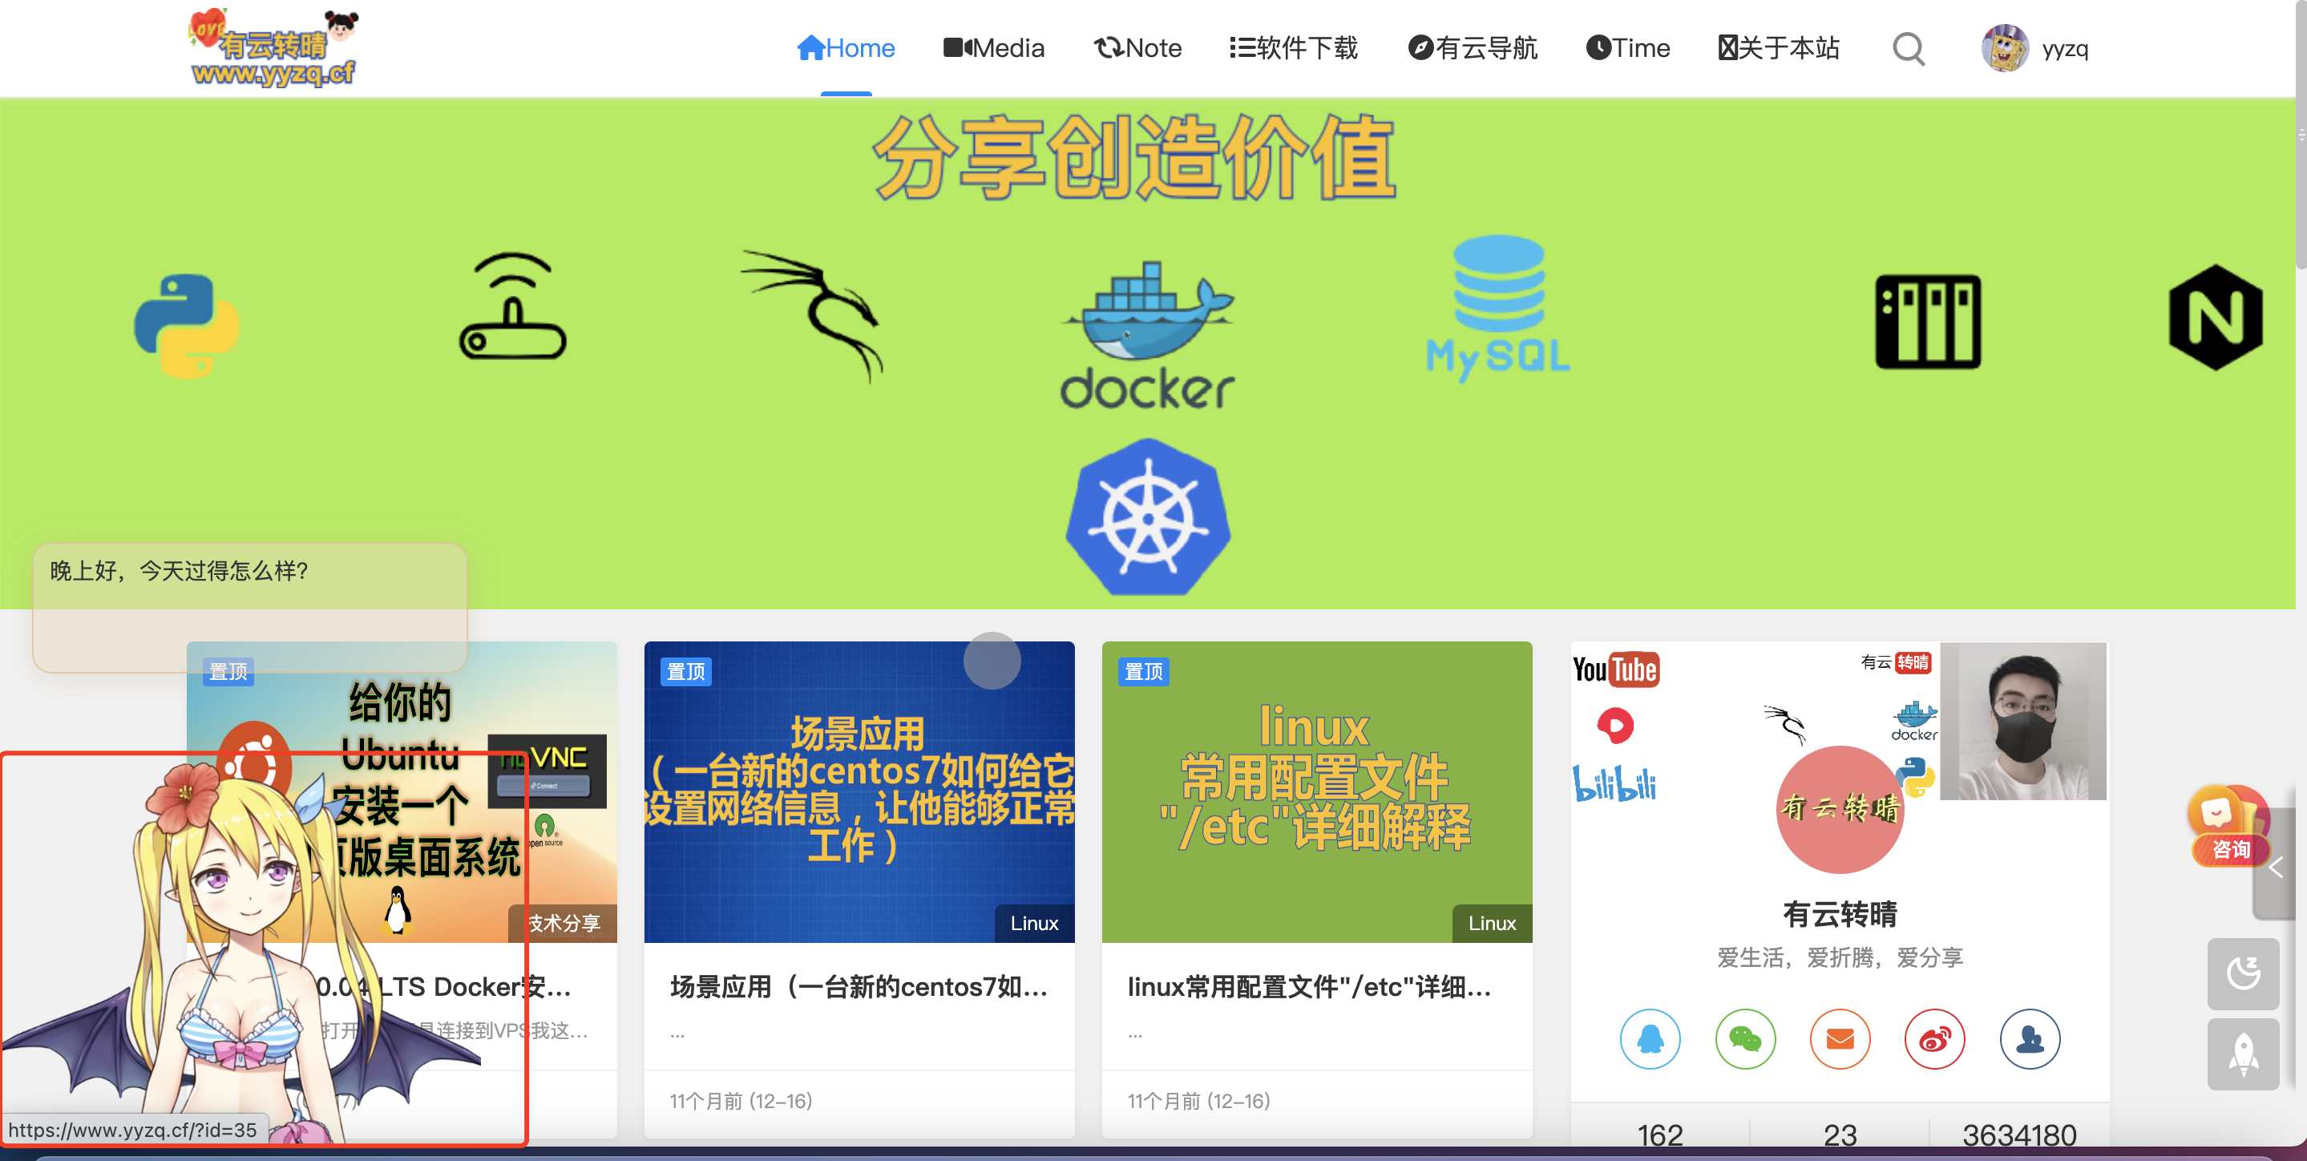The image size is (2307, 1161).
Task: Click Linux tag on centos7 card
Action: [1034, 924]
